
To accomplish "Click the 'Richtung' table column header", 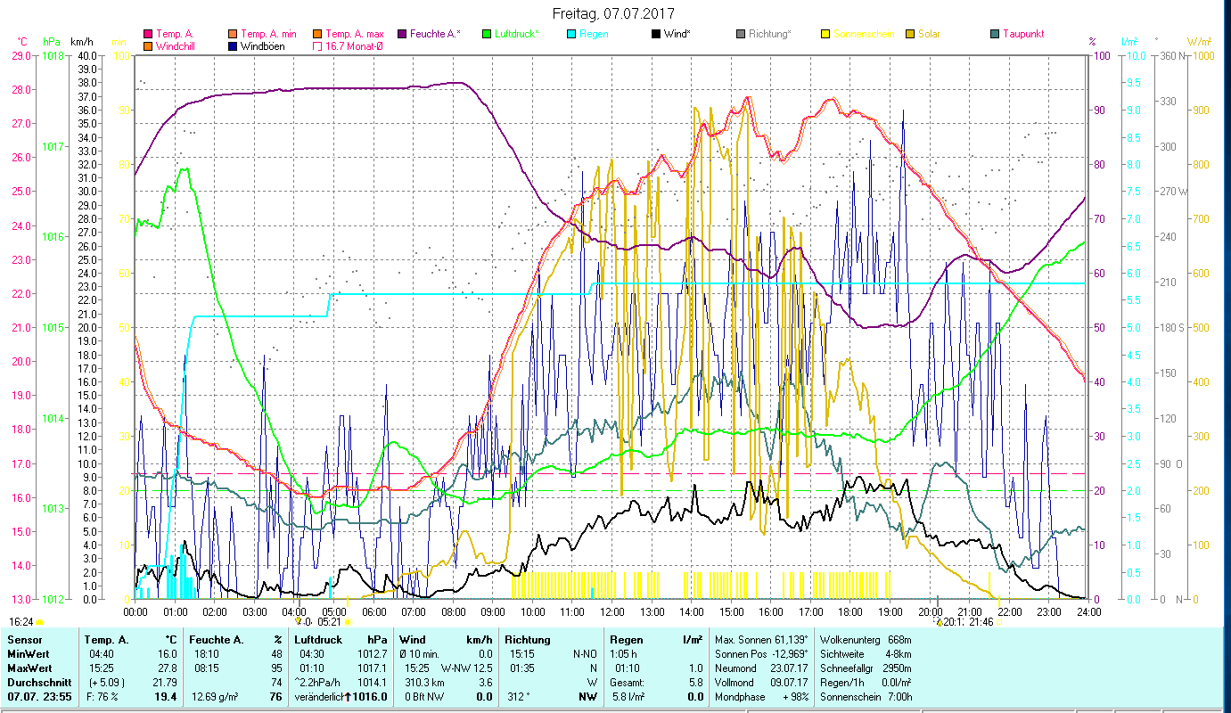I will (528, 640).
